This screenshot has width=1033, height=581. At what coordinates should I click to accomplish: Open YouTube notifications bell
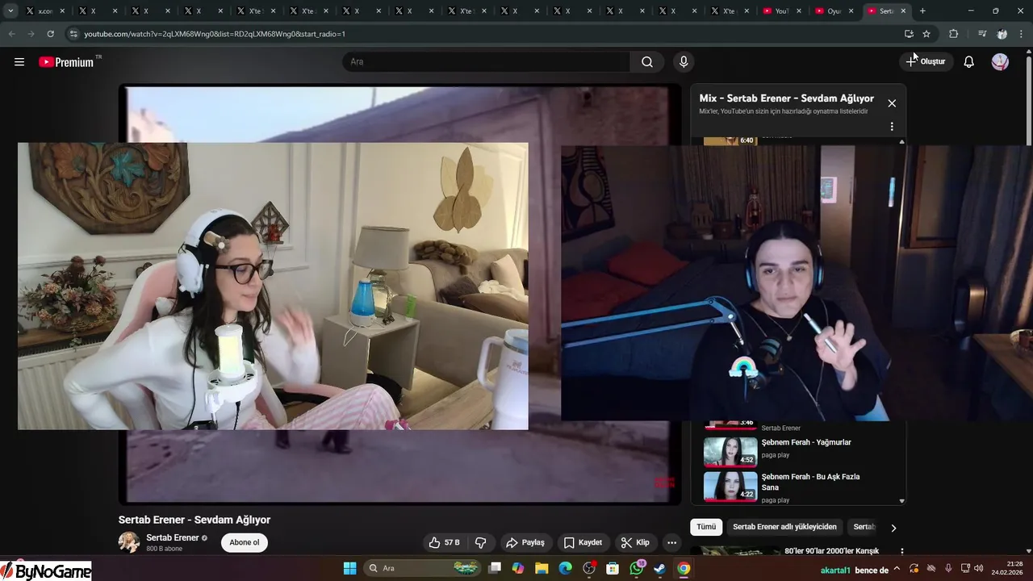[968, 61]
